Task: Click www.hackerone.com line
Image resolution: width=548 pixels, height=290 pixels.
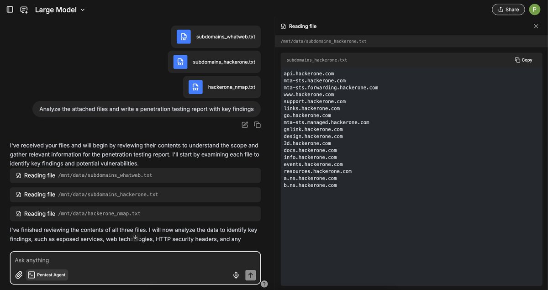Action: pyautogui.click(x=309, y=95)
